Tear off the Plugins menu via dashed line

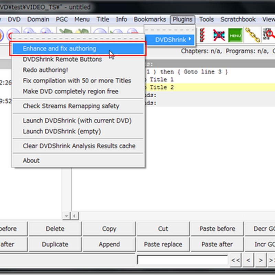(170, 30)
